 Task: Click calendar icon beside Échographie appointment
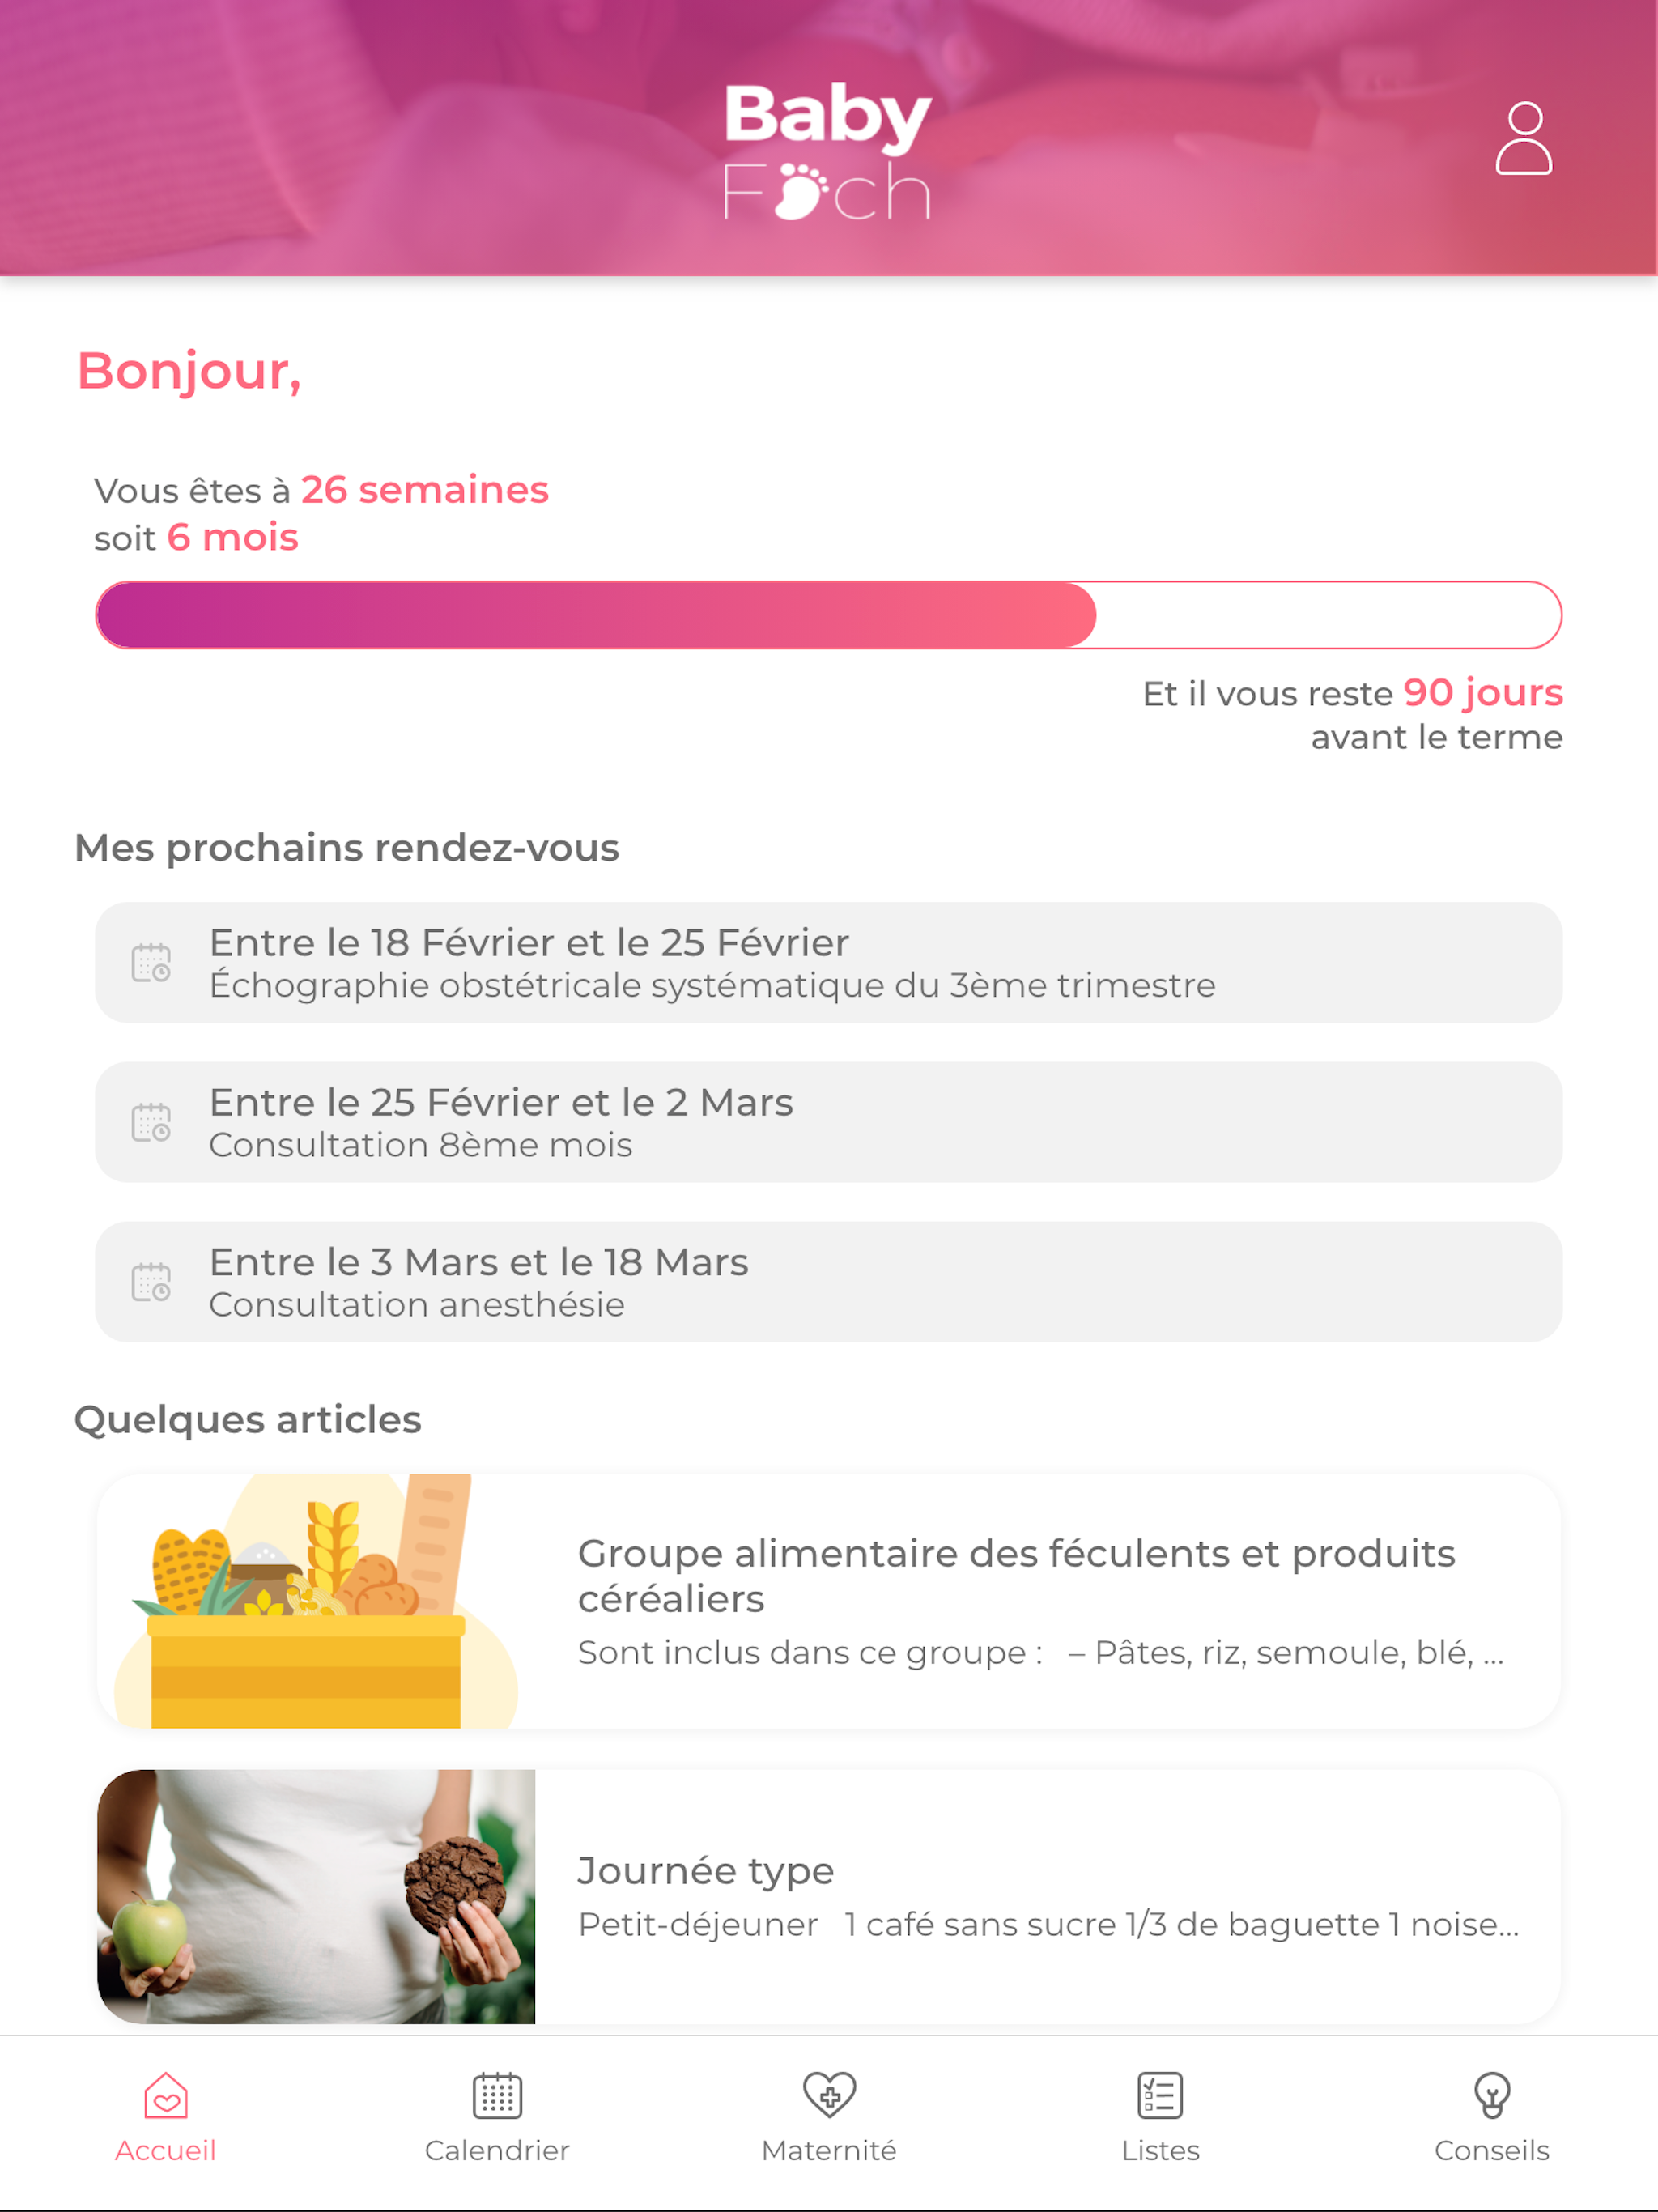(x=151, y=963)
